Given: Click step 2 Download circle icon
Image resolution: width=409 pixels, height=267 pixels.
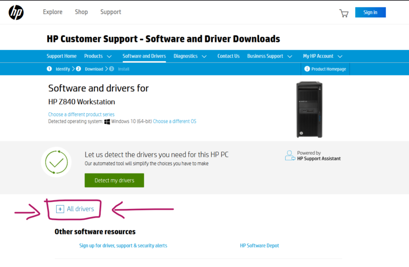Looking at the screenshot, I should (x=78, y=69).
